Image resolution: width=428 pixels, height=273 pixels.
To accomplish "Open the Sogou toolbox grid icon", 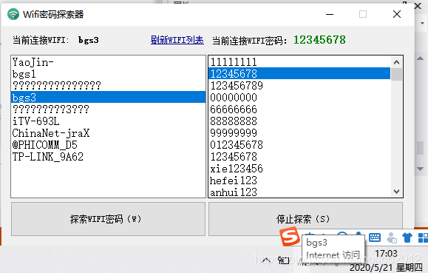I will point(423,237).
